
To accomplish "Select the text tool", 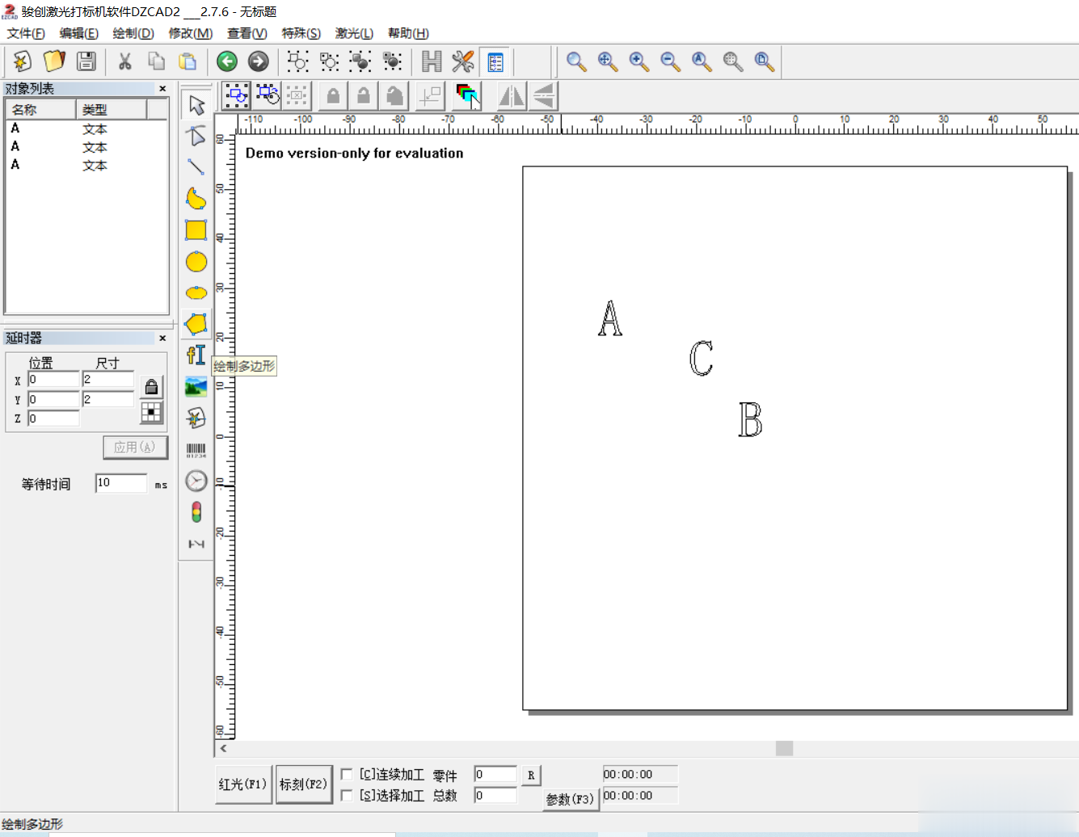I will [x=196, y=355].
